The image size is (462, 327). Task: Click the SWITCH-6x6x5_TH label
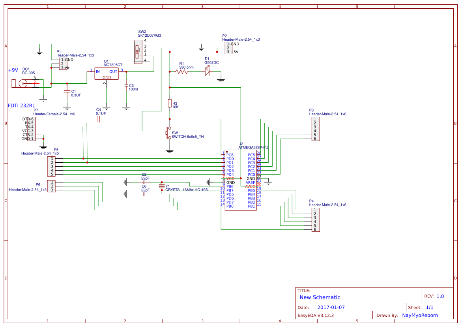pos(188,137)
